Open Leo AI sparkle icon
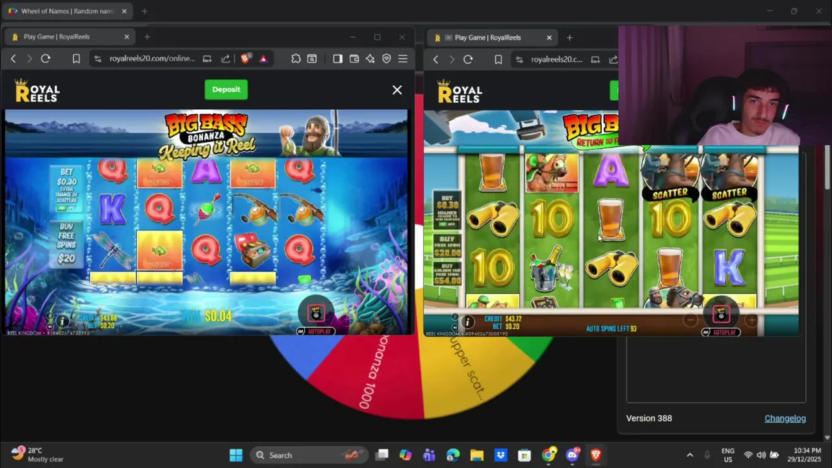The height and width of the screenshot is (468, 832). tap(370, 58)
